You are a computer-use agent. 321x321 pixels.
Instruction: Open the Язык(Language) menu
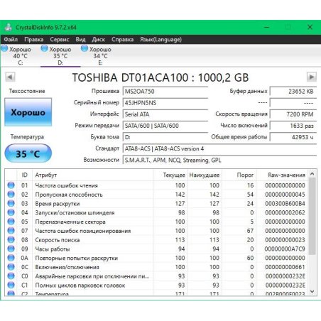(160, 39)
